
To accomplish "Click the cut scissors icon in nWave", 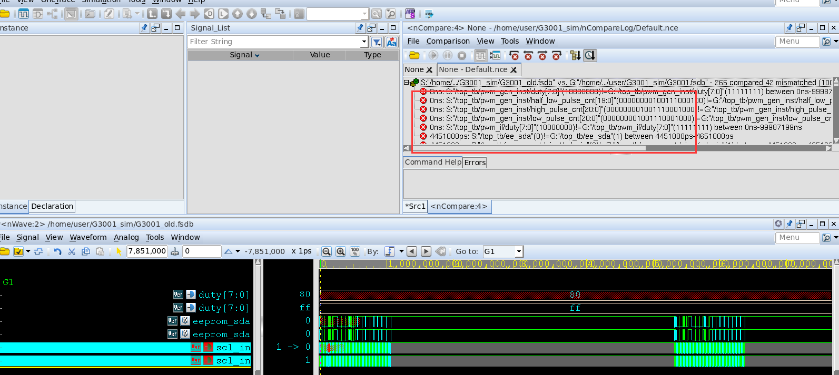I will 72,251.
